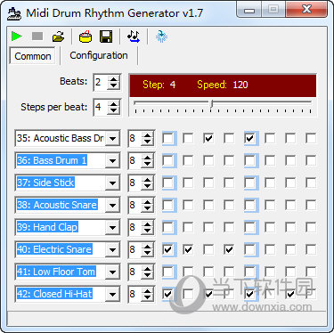Enable step 5 of Side Stick row
334x333 pixels.
[250, 183]
